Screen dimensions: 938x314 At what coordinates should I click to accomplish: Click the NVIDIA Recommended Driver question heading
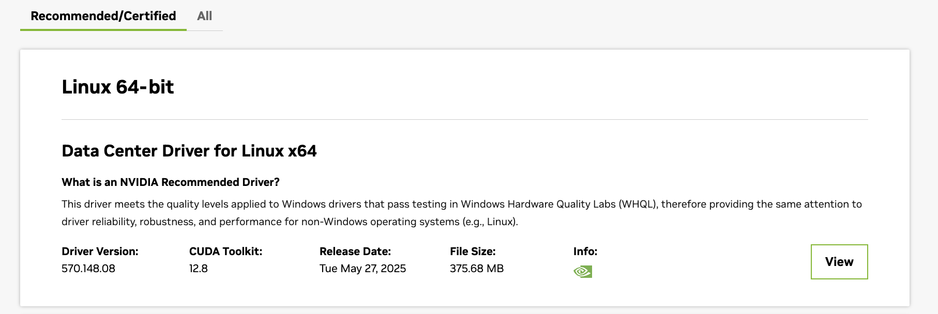click(170, 182)
